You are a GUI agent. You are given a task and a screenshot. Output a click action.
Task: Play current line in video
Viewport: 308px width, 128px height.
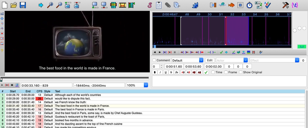7,85
